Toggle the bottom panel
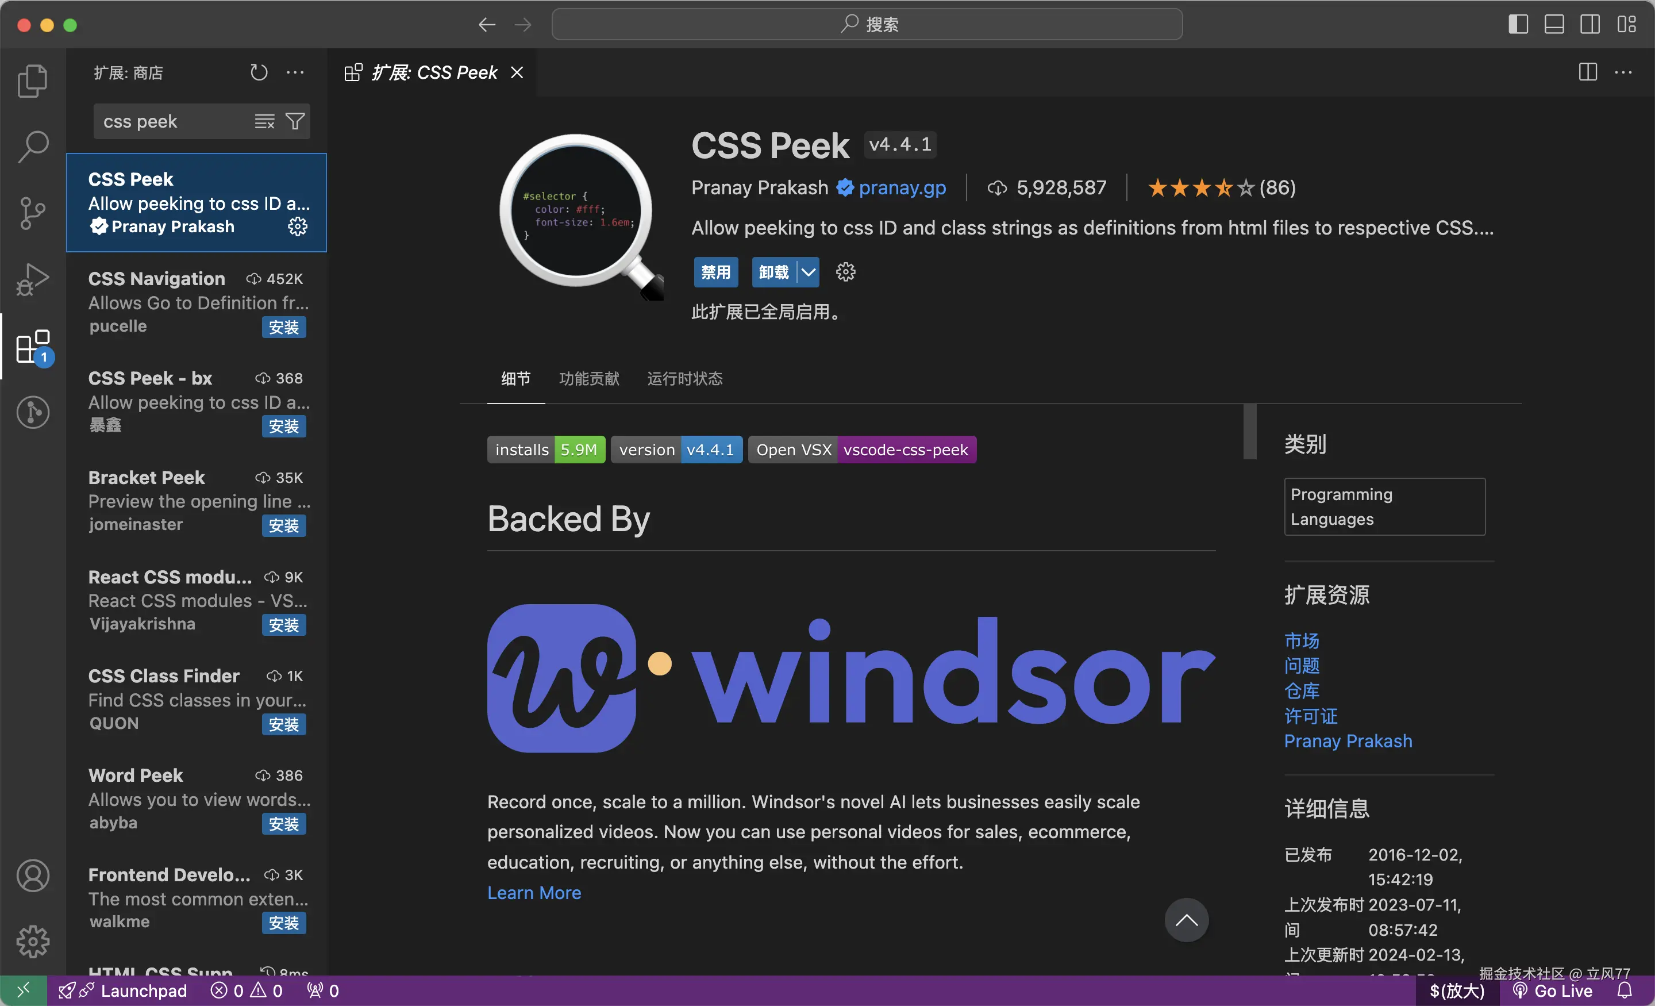Viewport: 1655px width, 1006px height. 1554,25
